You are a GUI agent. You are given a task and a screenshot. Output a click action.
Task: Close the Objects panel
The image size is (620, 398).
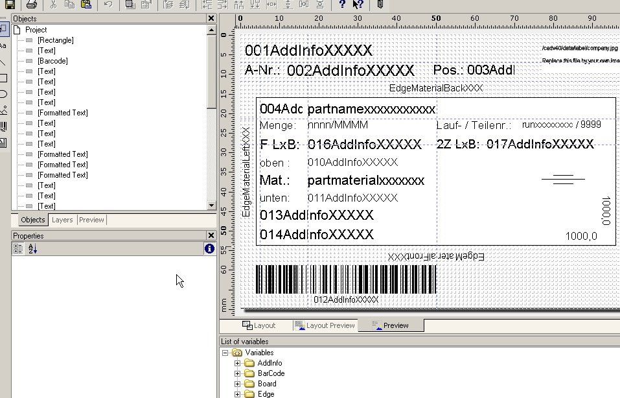click(211, 18)
